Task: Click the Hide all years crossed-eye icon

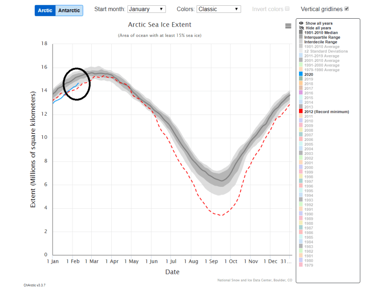Action: (x=301, y=28)
